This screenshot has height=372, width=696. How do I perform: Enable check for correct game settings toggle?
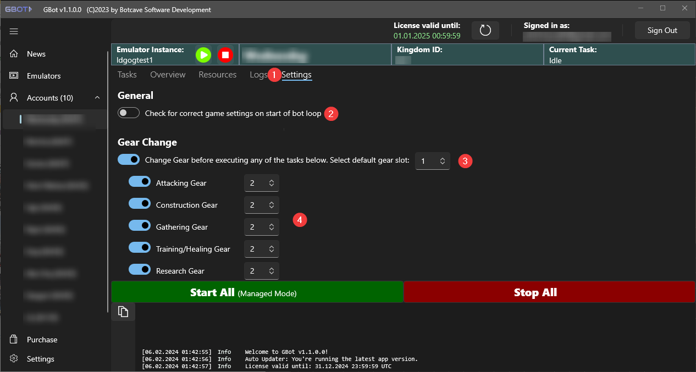click(128, 113)
